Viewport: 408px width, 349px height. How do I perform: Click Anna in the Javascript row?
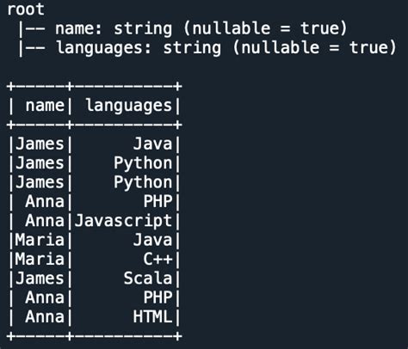coord(45,221)
